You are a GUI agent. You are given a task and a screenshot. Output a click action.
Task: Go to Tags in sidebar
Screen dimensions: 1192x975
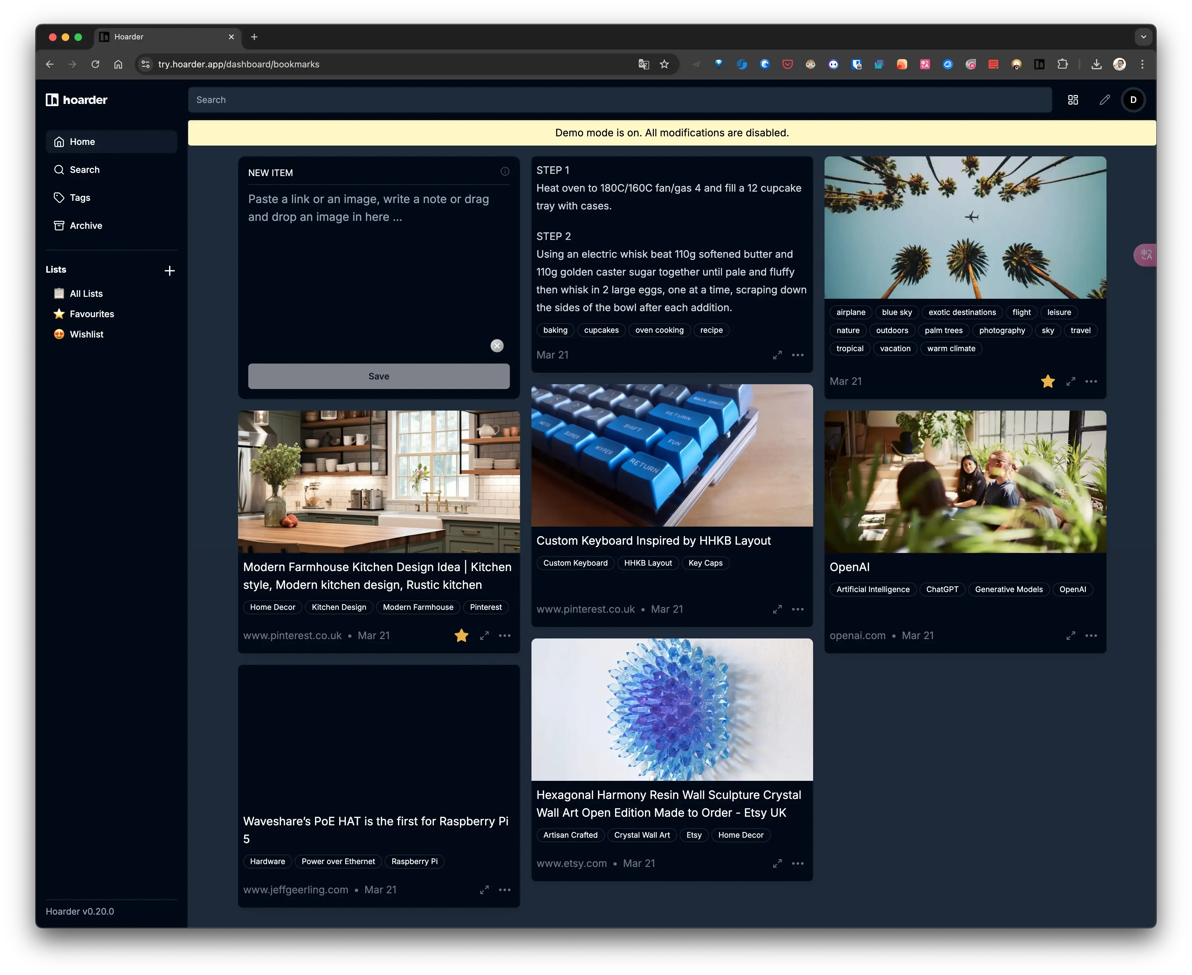point(80,198)
